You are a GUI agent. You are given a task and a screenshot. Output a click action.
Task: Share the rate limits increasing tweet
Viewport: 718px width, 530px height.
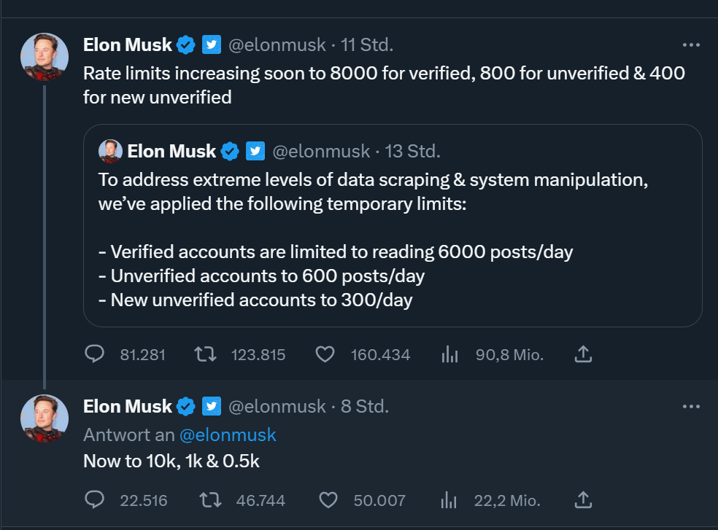[582, 354]
